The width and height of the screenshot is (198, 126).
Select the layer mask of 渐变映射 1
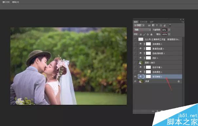click(x=148, y=76)
